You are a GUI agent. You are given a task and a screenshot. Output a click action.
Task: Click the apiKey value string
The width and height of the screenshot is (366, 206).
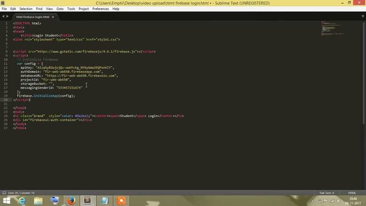74,68
